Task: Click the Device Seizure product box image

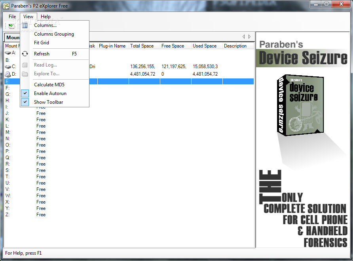Action: 300,105
